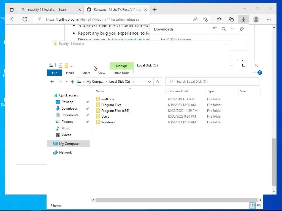The height and width of the screenshot is (211, 282).
Task: Switch to the Share ribbon tab
Action: coord(86,73)
